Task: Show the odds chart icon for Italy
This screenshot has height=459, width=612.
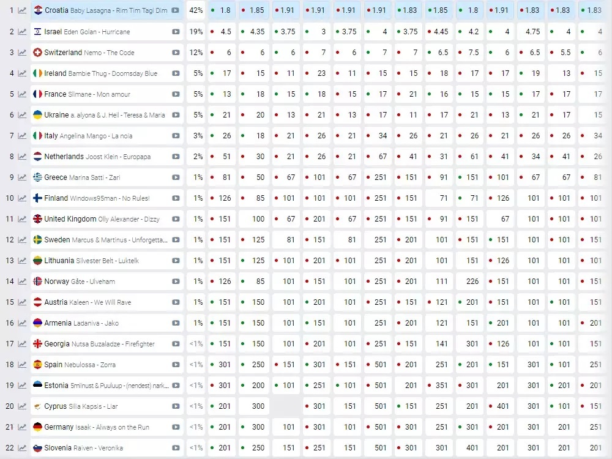Action: pos(22,136)
